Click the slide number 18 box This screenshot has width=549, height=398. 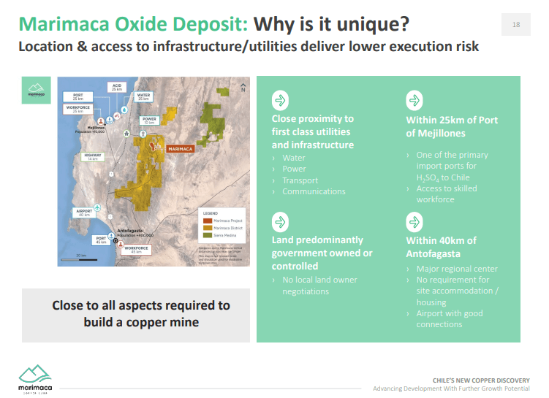tap(515, 25)
